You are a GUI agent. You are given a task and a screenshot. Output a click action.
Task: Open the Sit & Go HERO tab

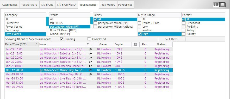(66, 5)
